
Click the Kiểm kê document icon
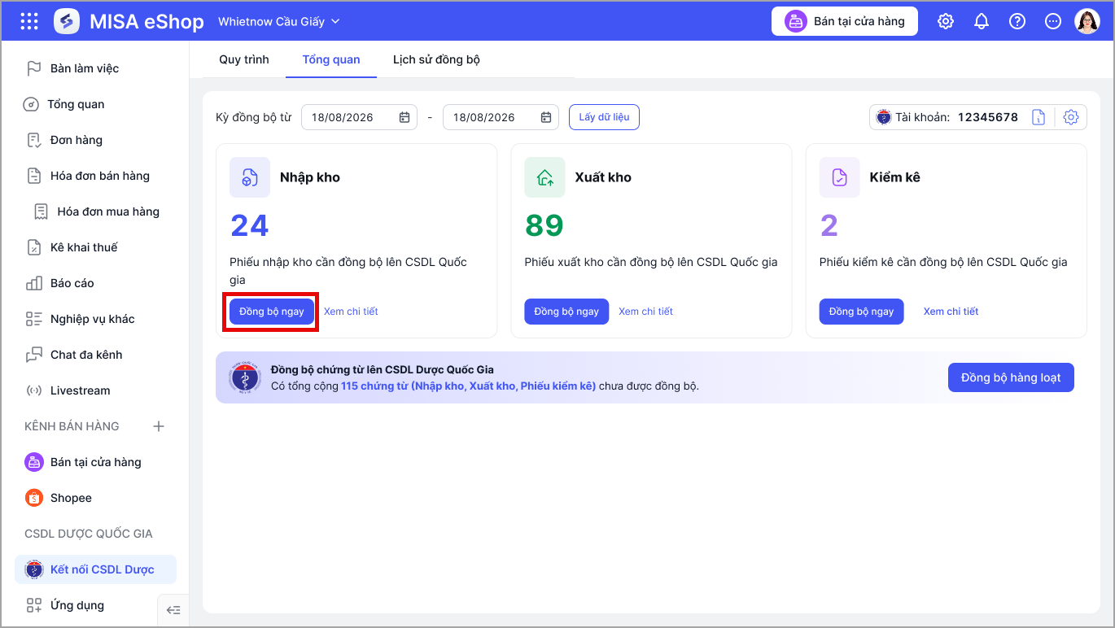click(839, 177)
